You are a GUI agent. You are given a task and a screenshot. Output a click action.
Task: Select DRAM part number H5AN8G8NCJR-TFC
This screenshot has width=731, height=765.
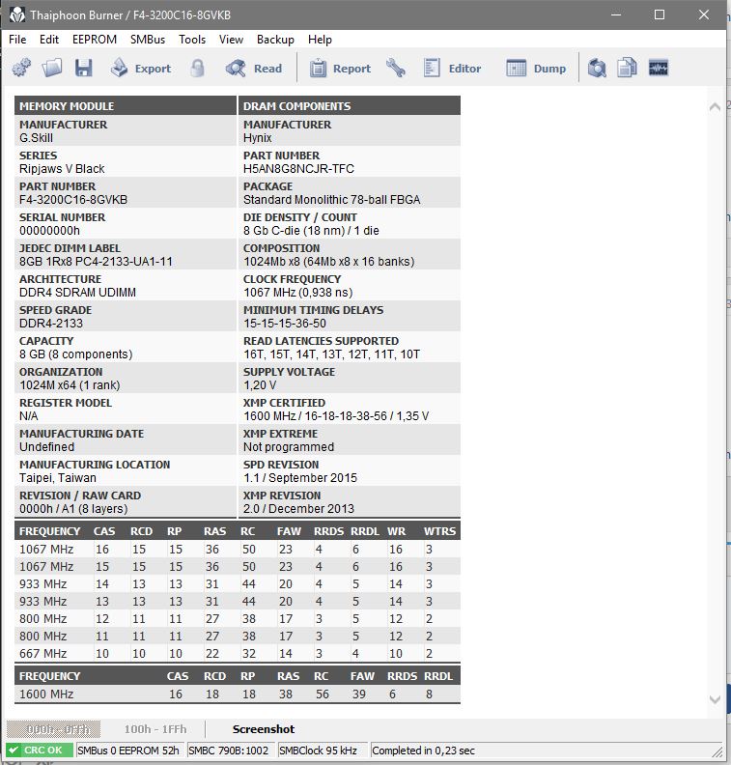click(298, 168)
